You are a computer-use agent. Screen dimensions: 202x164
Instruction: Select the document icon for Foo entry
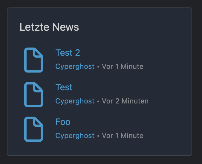(34, 129)
